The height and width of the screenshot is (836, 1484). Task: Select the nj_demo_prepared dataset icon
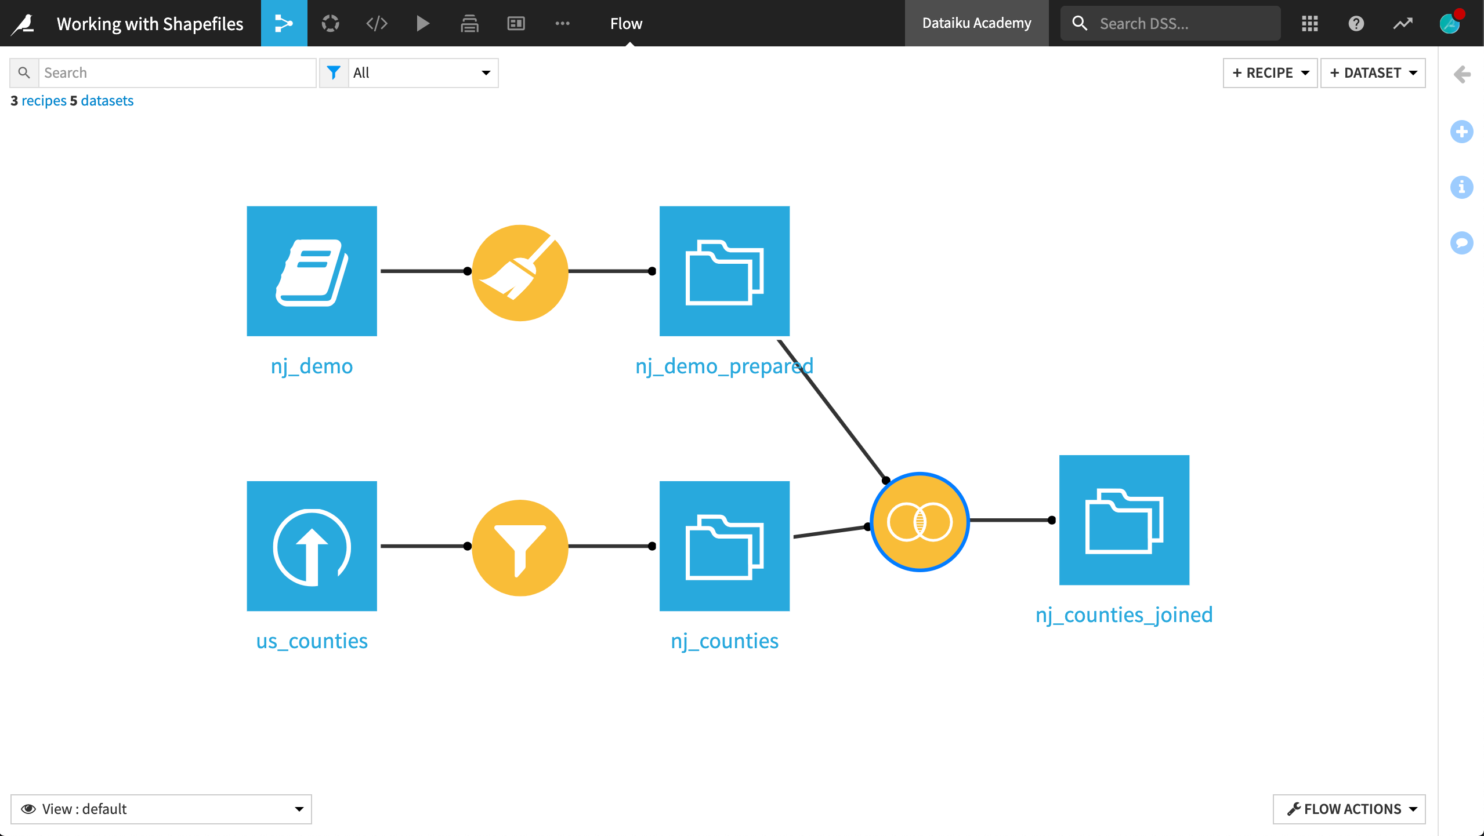pos(724,271)
